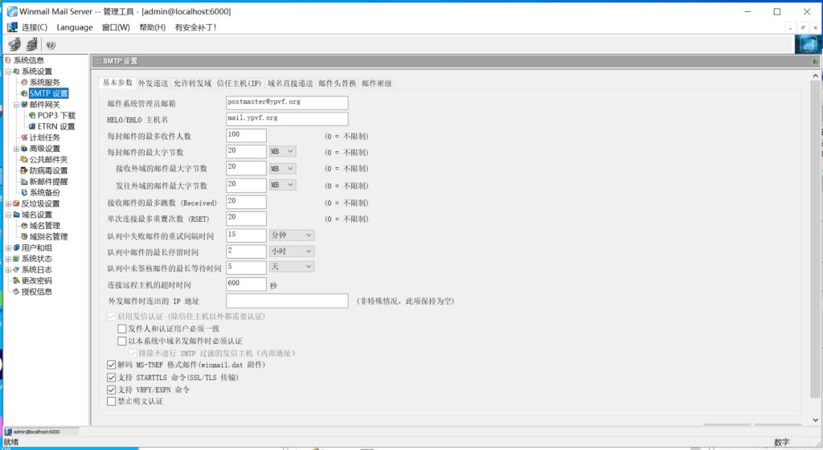This screenshot has height=450, width=823.
Task: Click the 新邮件提醒 icon
Action: [x=24, y=182]
